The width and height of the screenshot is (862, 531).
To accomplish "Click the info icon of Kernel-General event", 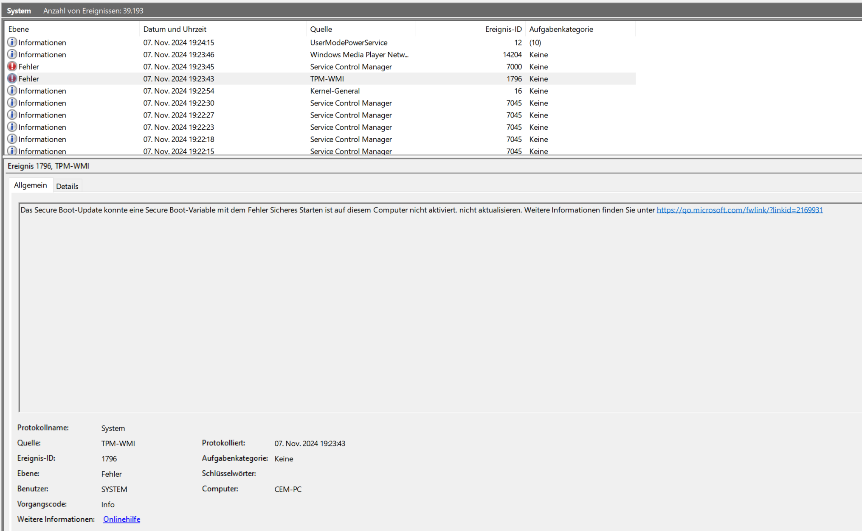I will click(x=12, y=91).
